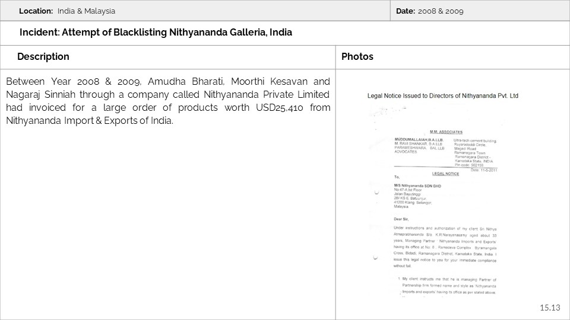The width and height of the screenshot is (570, 320).
Task: Click the slide page number 15.13
Action: coord(550,308)
